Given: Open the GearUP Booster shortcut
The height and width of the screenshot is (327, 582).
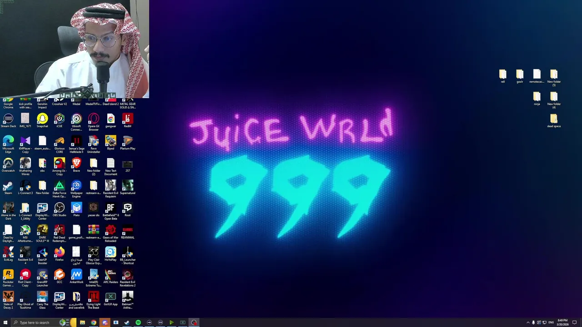Looking at the screenshot, I should coord(42,256).
